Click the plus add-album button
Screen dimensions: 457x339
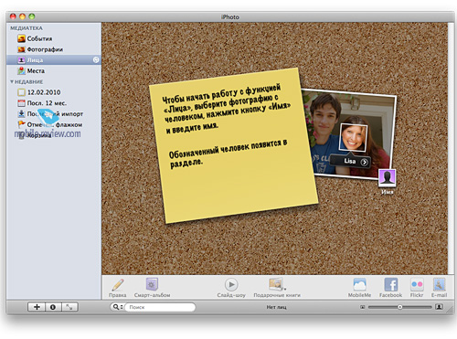tap(37, 307)
